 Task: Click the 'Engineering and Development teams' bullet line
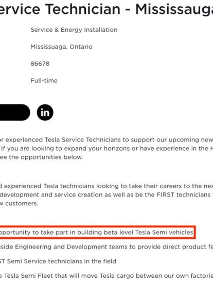(106, 247)
